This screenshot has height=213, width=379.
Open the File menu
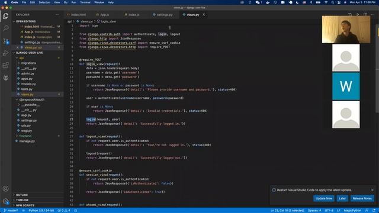[x=24, y=2]
